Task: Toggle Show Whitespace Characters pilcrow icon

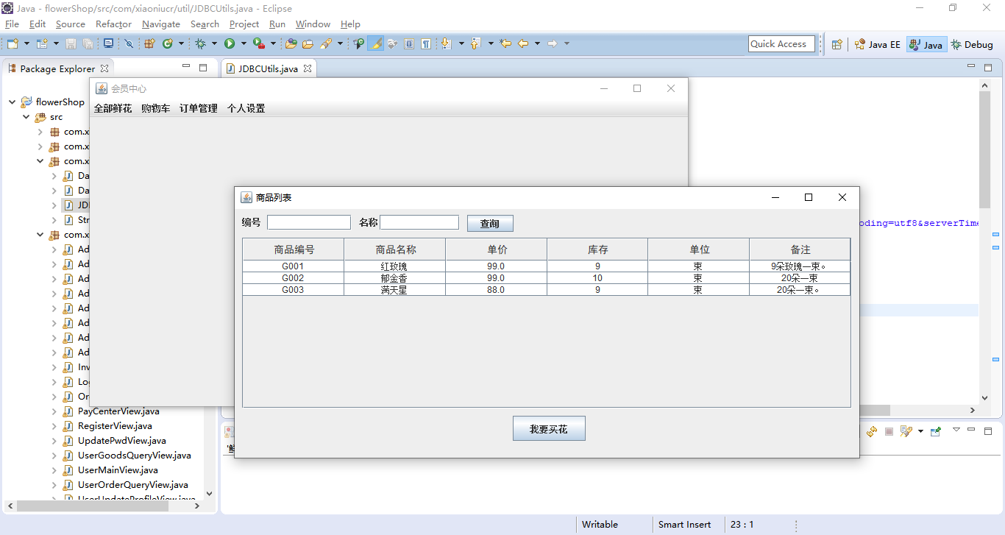Action: pos(426,44)
